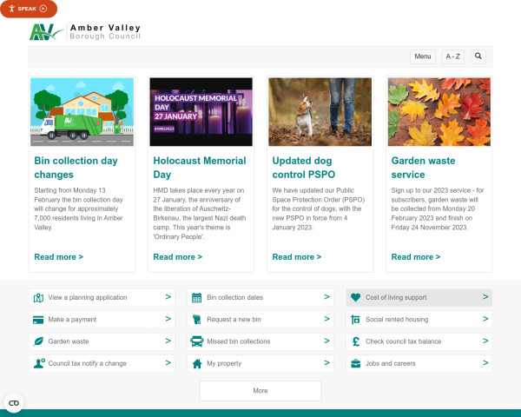Click the lorry icon for Missed bin collections

[197, 341]
